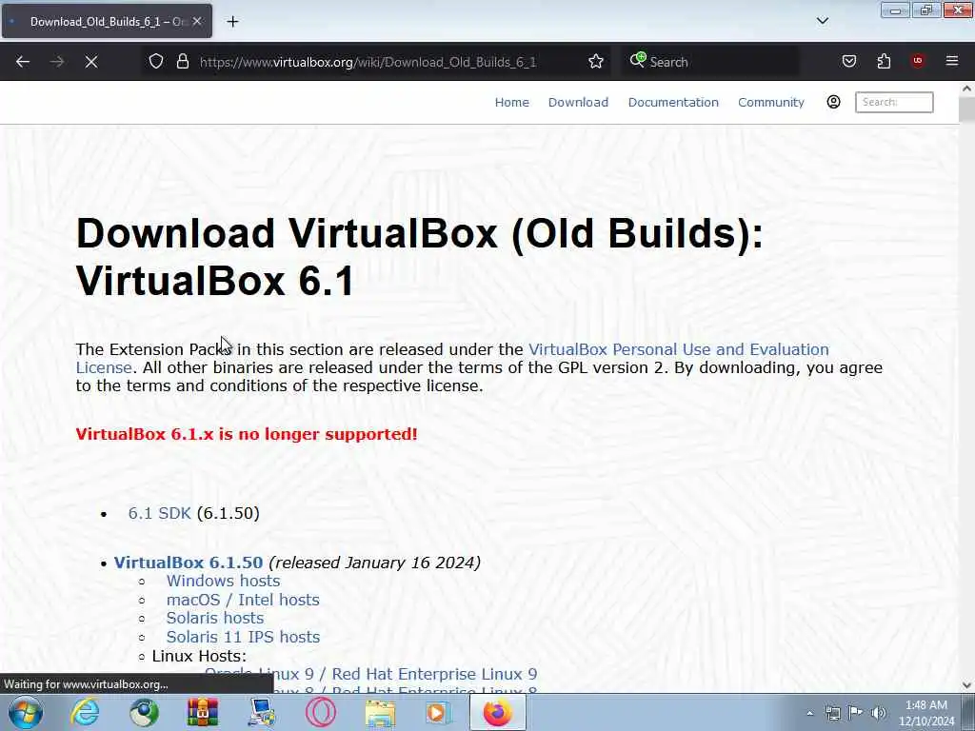Open the media player taskbar icon
The height and width of the screenshot is (731, 975).
(x=438, y=712)
